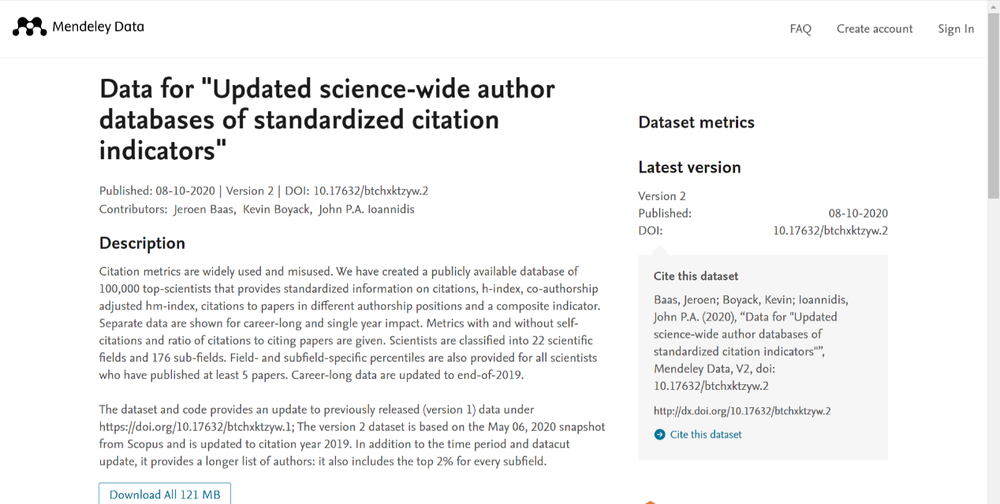The width and height of the screenshot is (1000, 504).
Task: Select Create account in the header
Action: click(x=875, y=29)
